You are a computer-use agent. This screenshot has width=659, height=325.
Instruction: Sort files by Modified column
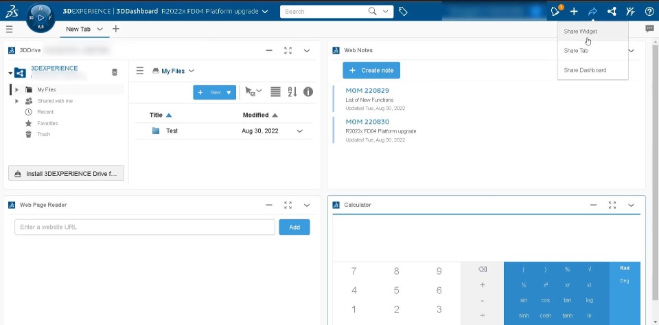[x=260, y=115]
